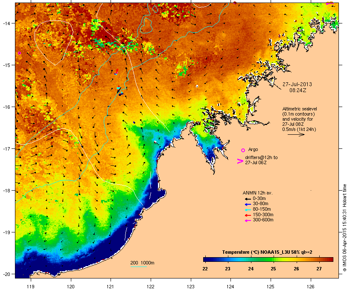
Task: Click the latitude axis label -20
Action: (x=6, y=274)
